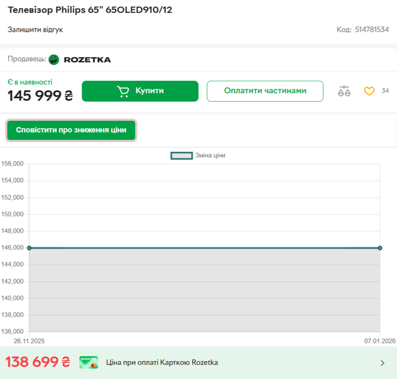397x379 pixels.
Task: Click the chart data point at 26.11.2025
Action: (x=29, y=248)
